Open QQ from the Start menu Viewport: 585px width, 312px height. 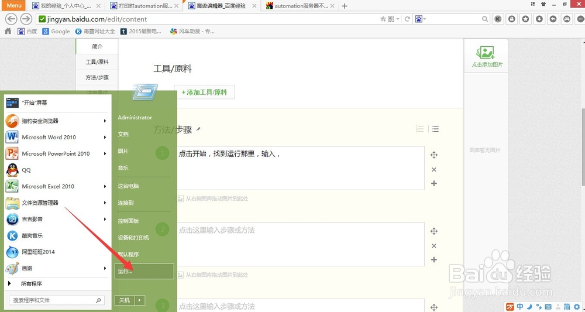tap(56, 170)
